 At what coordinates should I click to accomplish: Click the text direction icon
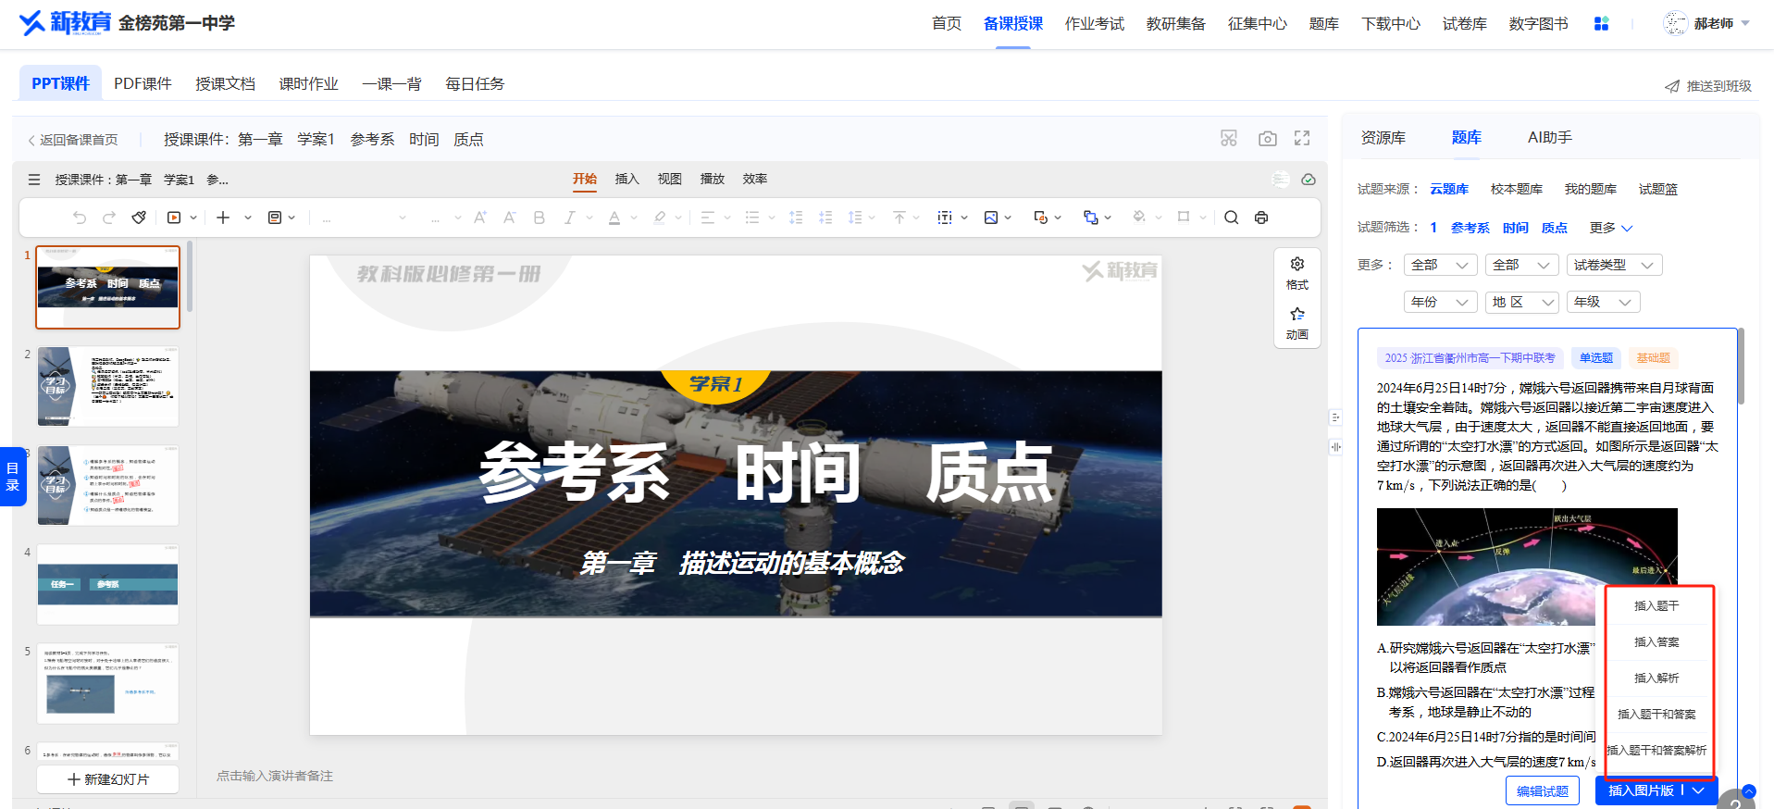945,218
